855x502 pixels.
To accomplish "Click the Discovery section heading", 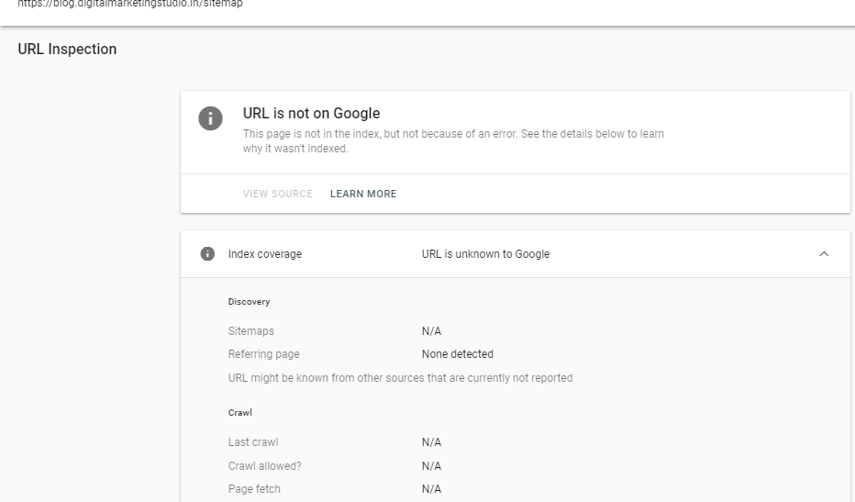I will (249, 302).
